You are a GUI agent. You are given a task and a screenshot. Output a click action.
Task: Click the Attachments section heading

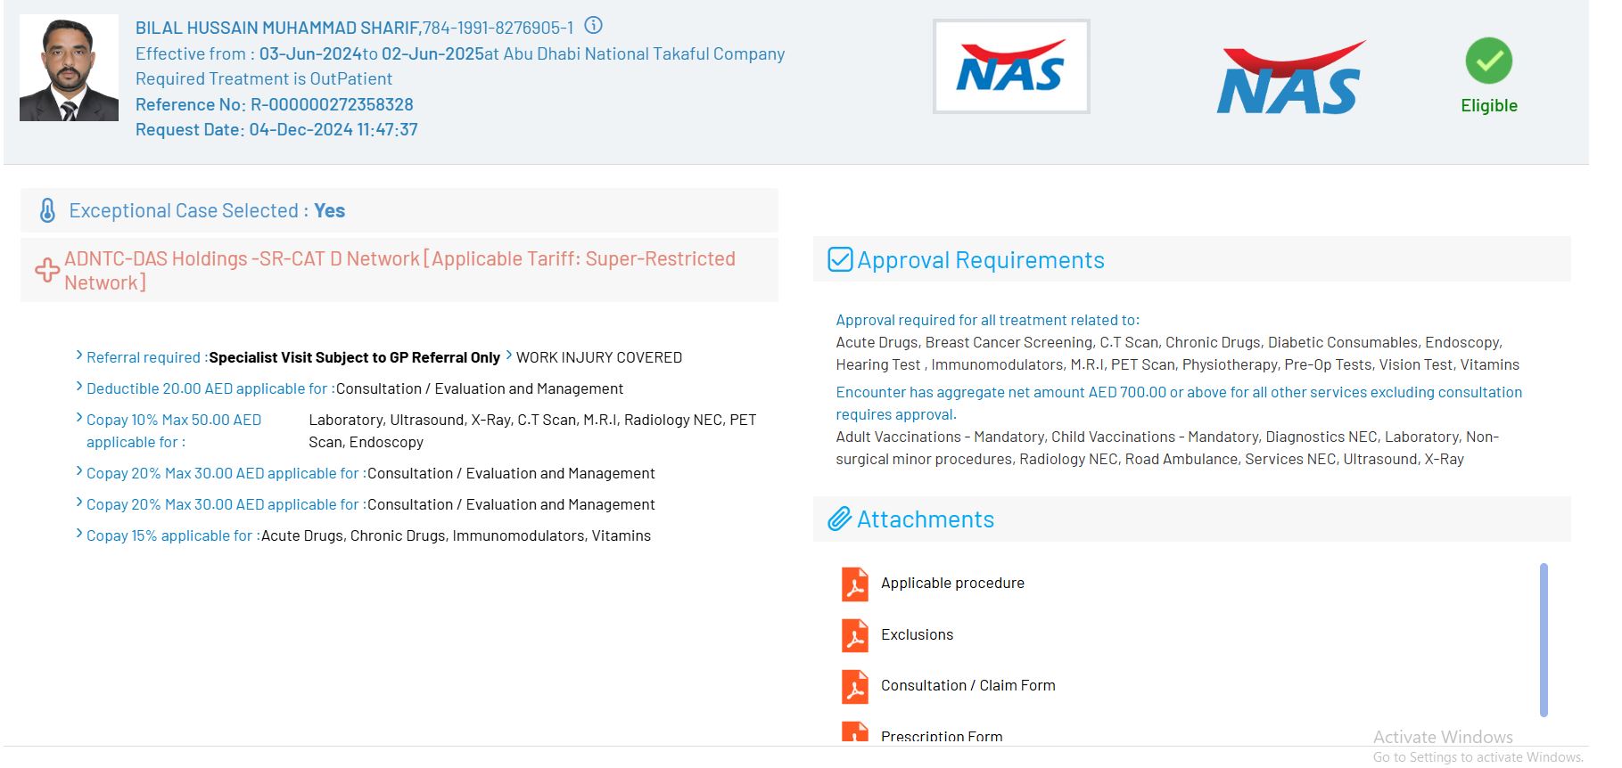pos(926,519)
